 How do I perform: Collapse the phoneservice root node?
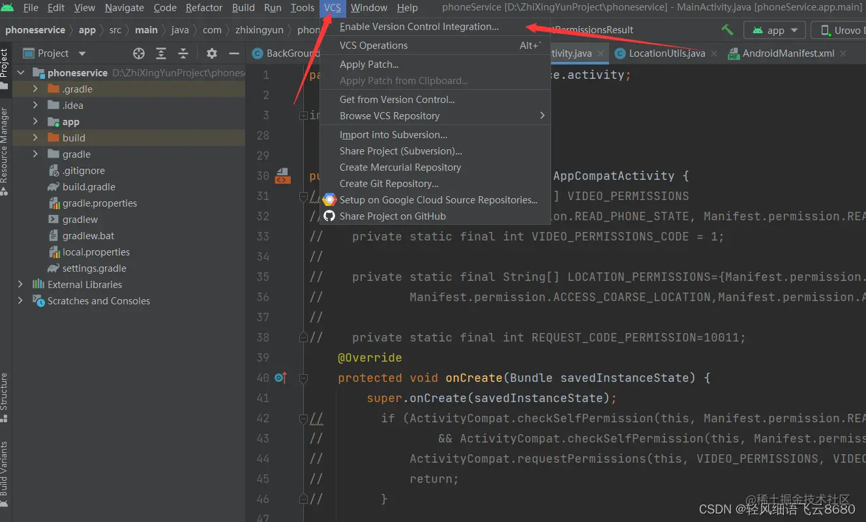[21, 73]
